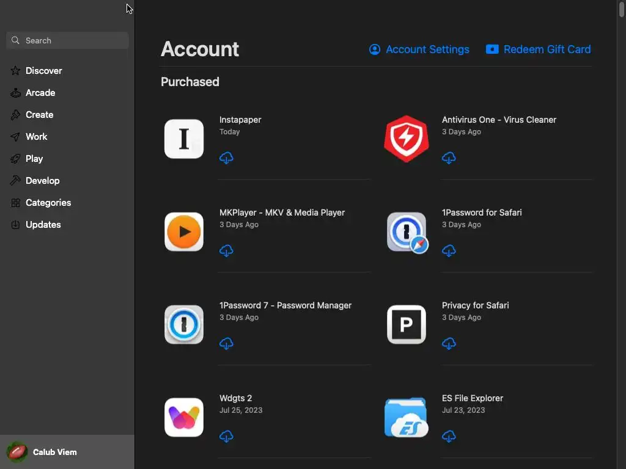Click the vertical scrollbar thumb
Image resolution: width=626 pixels, height=469 pixels.
(622, 9)
